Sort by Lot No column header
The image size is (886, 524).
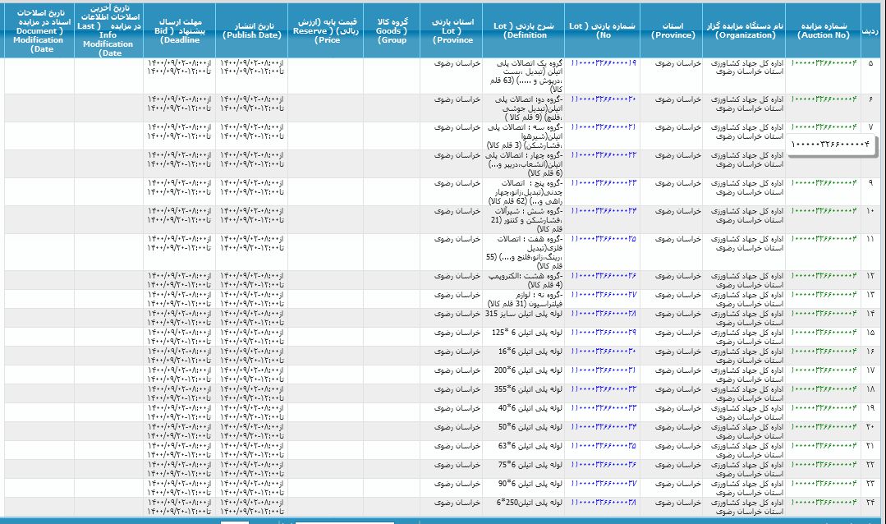605,30
